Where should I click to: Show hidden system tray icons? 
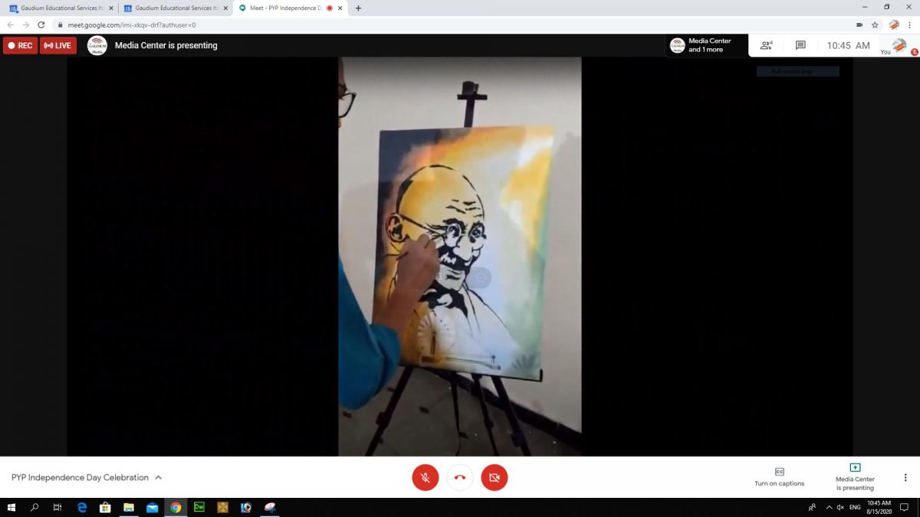pyautogui.click(x=829, y=507)
